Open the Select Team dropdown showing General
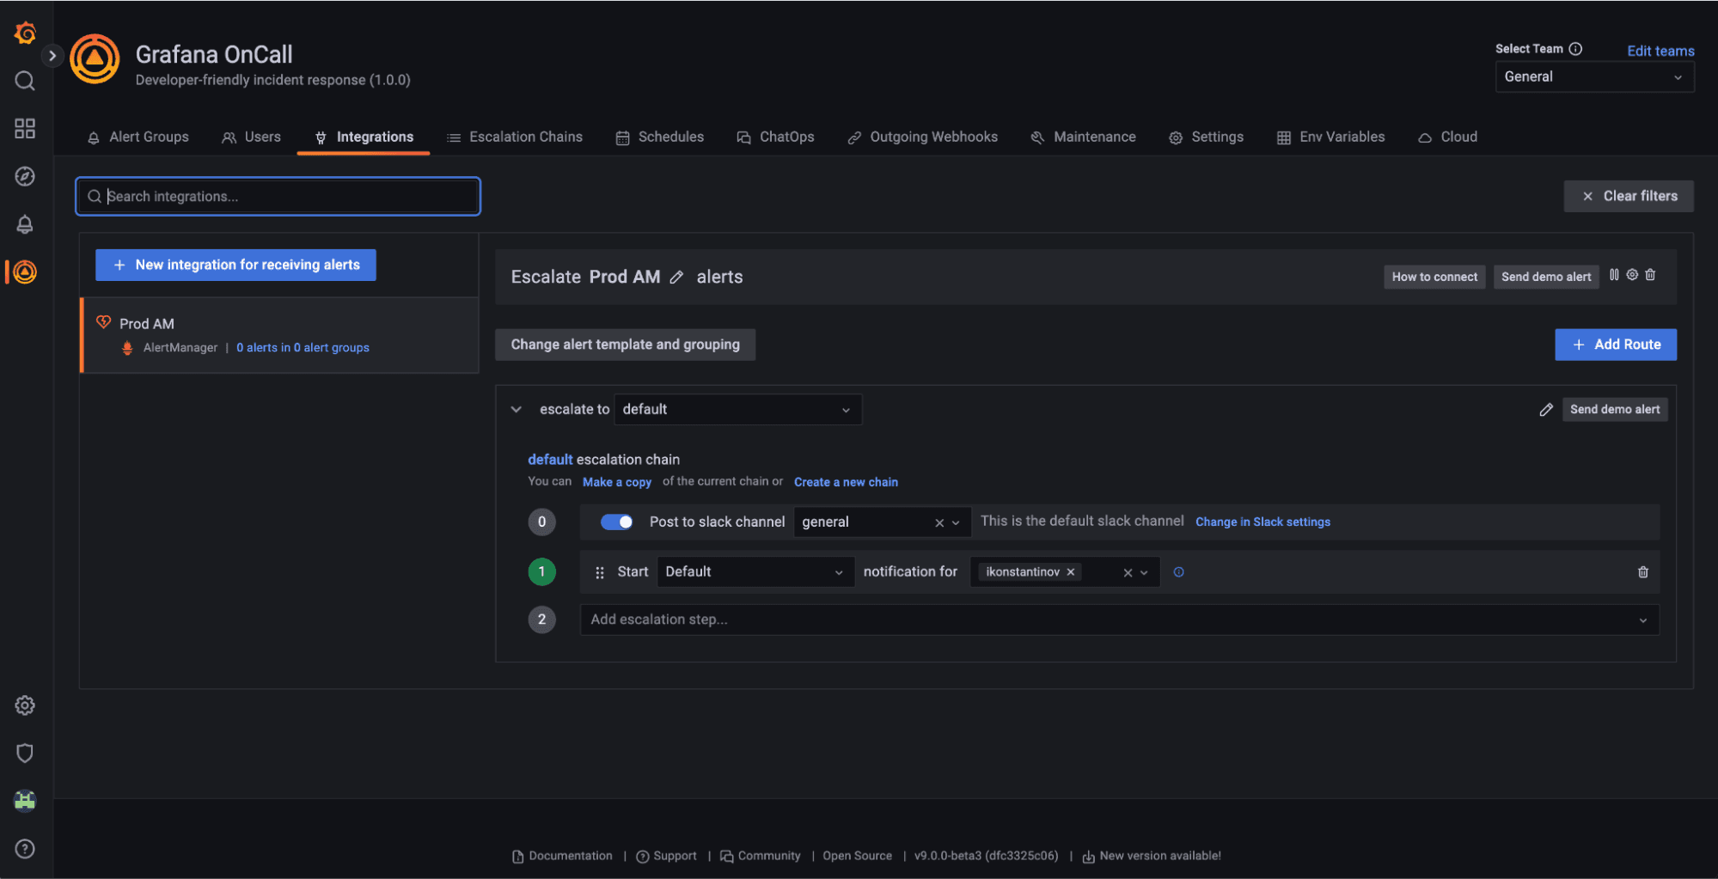Image resolution: width=1718 pixels, height=879 pixels. pyautogui.click(x=1593, y=76)
